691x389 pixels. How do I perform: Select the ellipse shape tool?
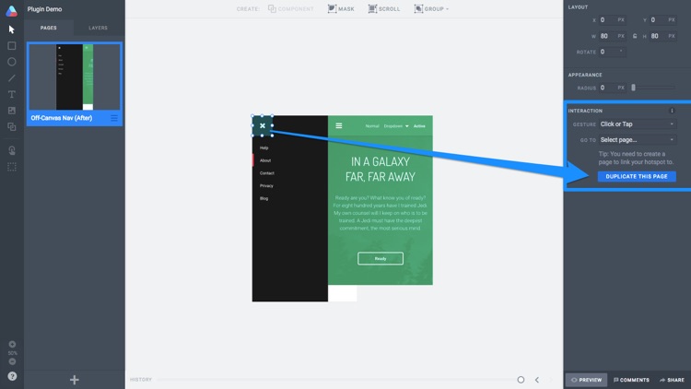[11, 62]
